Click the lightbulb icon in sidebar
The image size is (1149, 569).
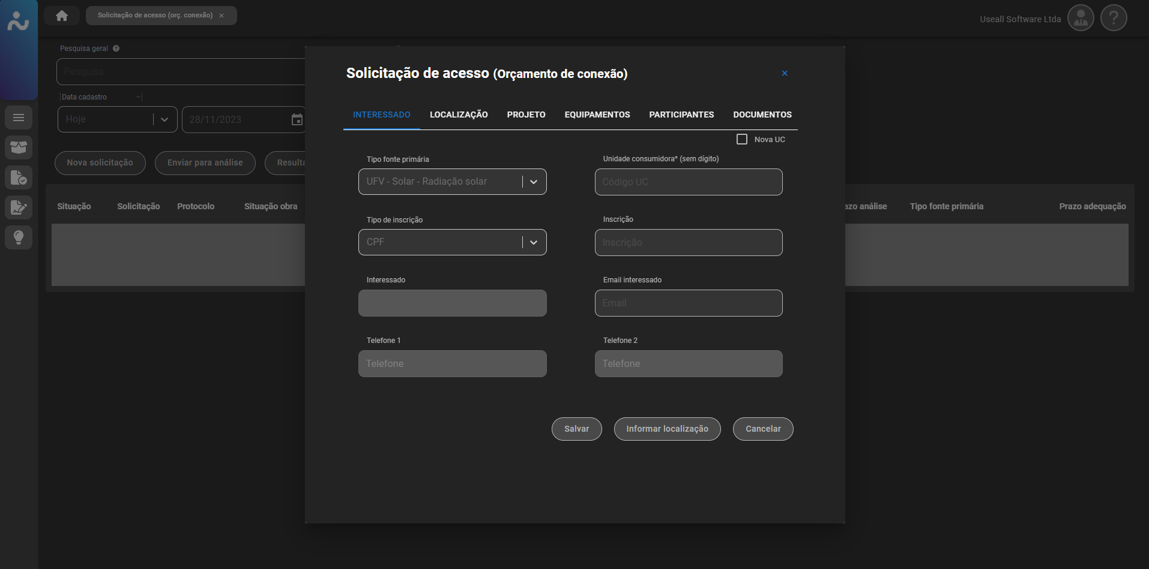pyautogui.click(x=19, y=237)
